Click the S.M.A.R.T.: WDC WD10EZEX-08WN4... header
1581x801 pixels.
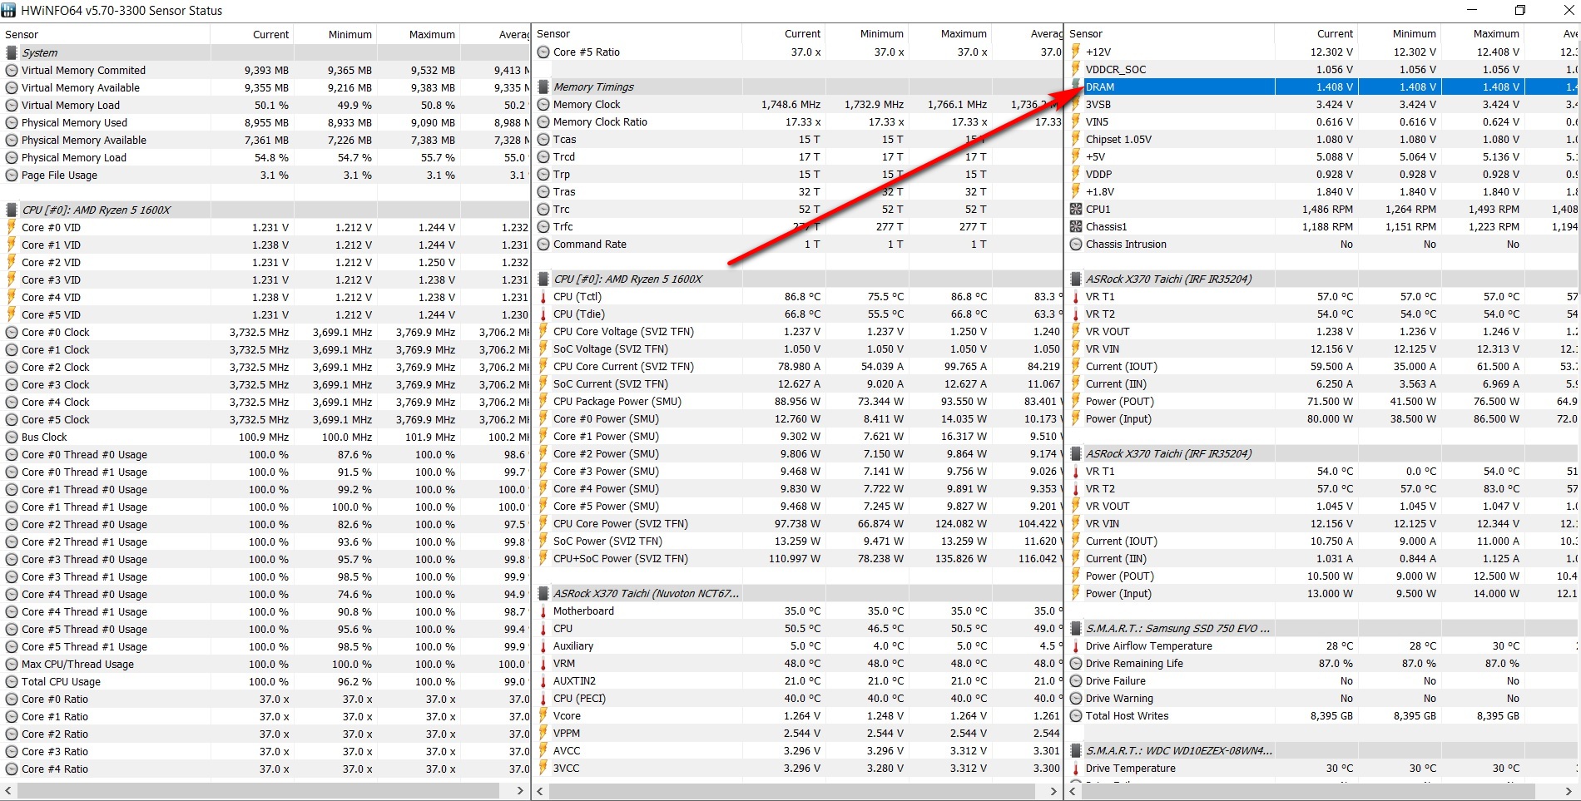point(1178,751)
